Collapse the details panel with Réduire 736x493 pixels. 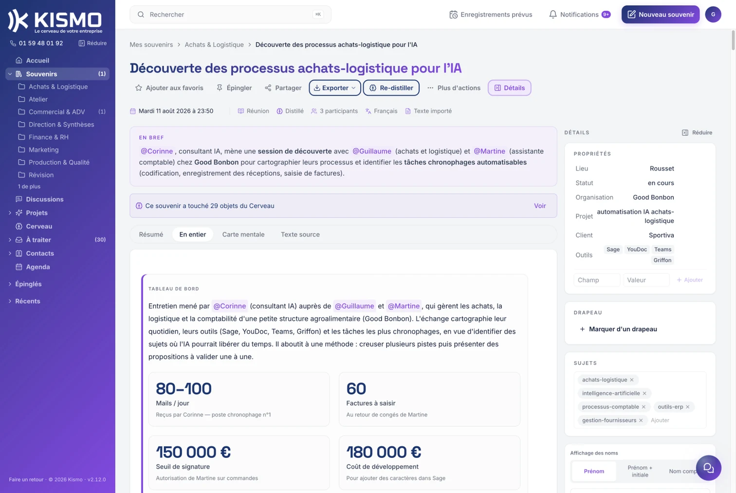[697, 133]
